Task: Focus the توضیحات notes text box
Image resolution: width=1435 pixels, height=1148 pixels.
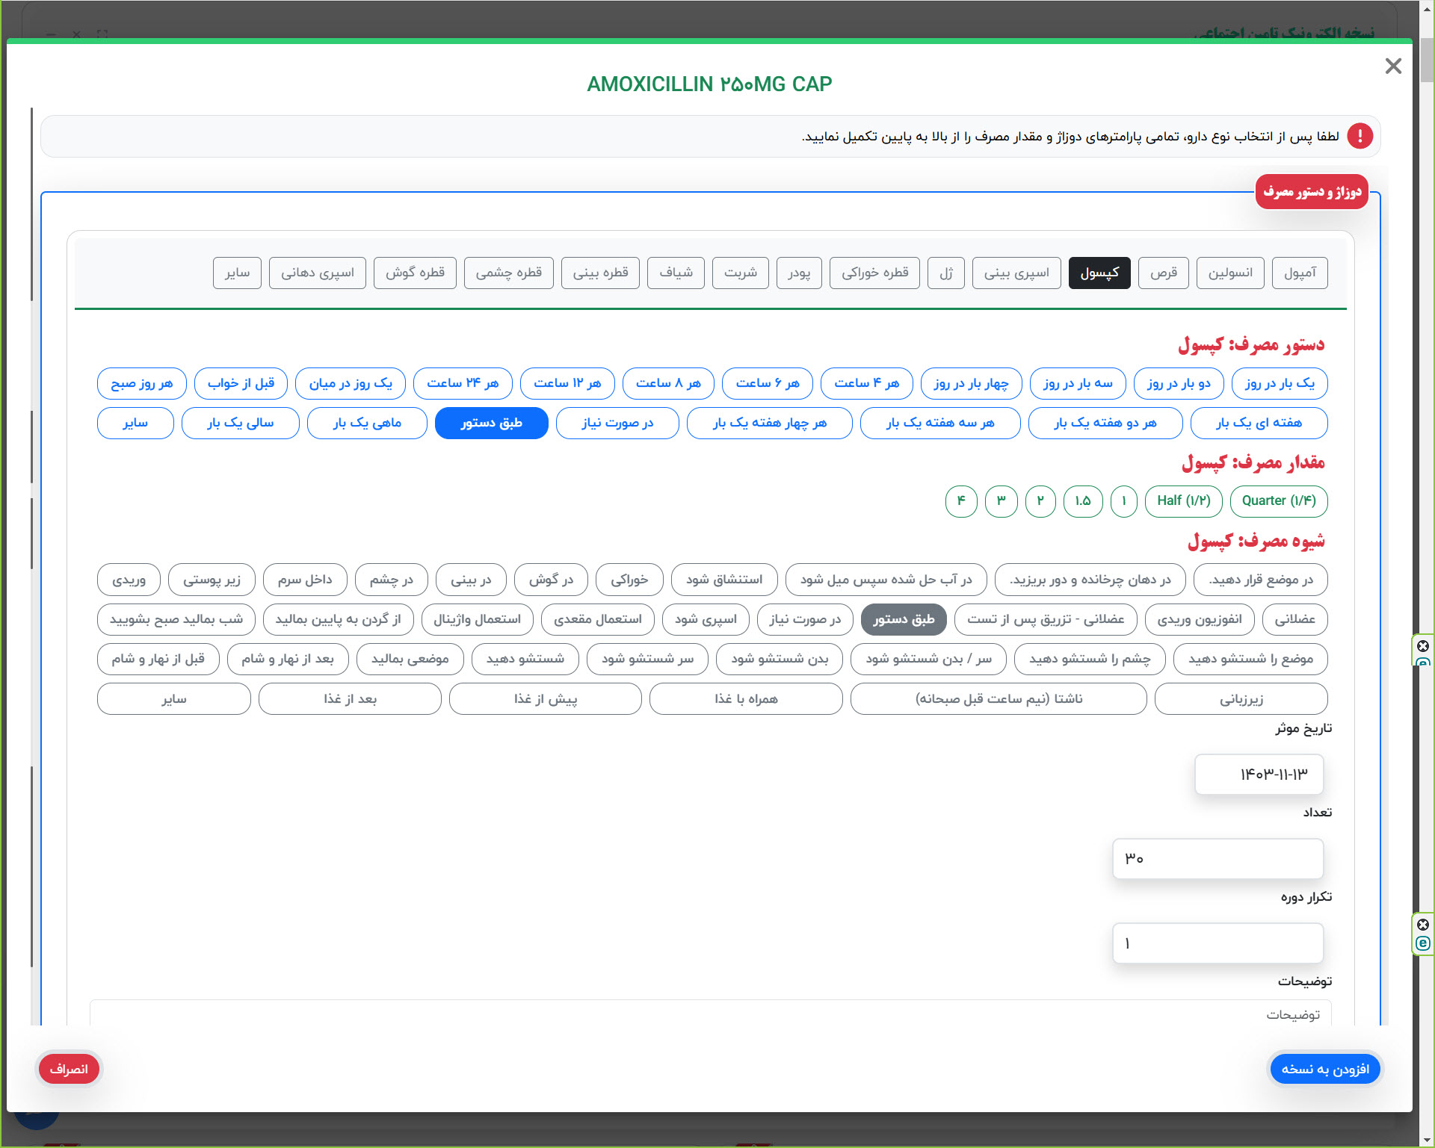Action: 710,1014
